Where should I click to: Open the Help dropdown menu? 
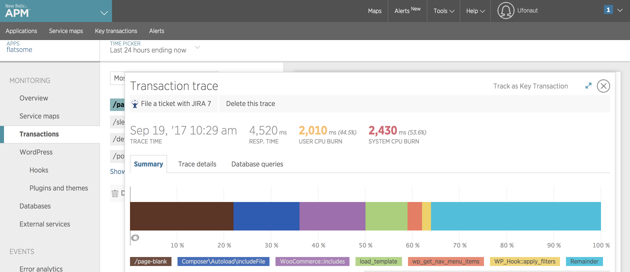click(475, 11)
